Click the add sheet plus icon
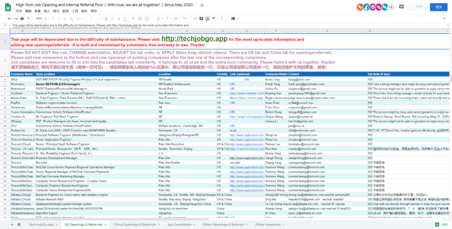Screen dimensions: 452x229 point(12,224)
